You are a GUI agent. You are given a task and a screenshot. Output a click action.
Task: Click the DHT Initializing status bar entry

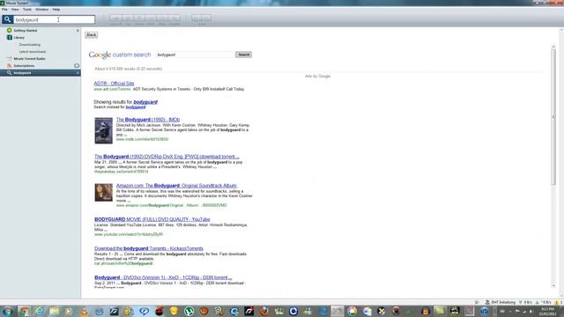point(501,302)
